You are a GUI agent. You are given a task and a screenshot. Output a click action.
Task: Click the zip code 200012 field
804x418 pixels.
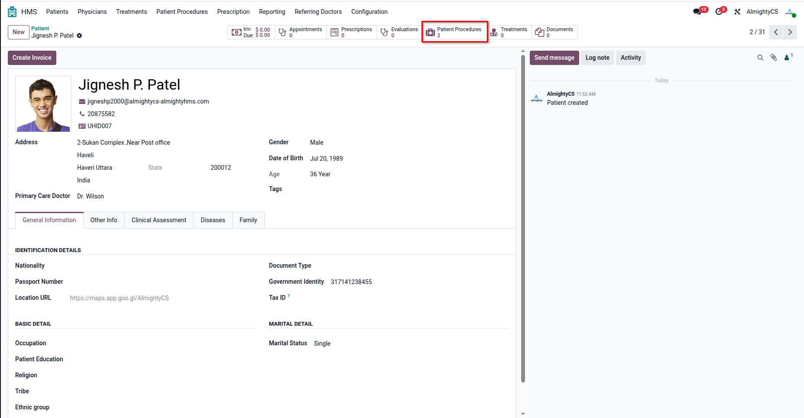(221, 168)
